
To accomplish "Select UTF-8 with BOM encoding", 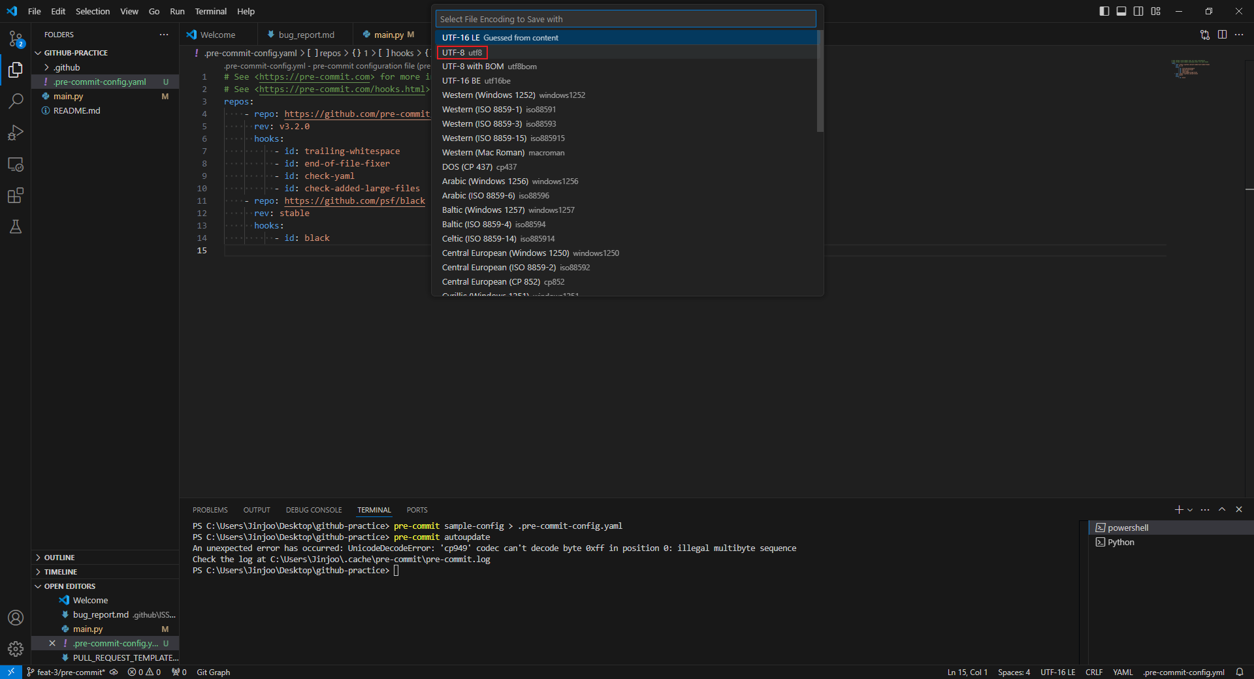I will [x=626, y=67].
